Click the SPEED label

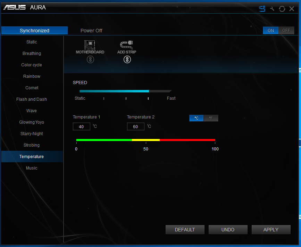pyautogui.click(x=80, y=83)
